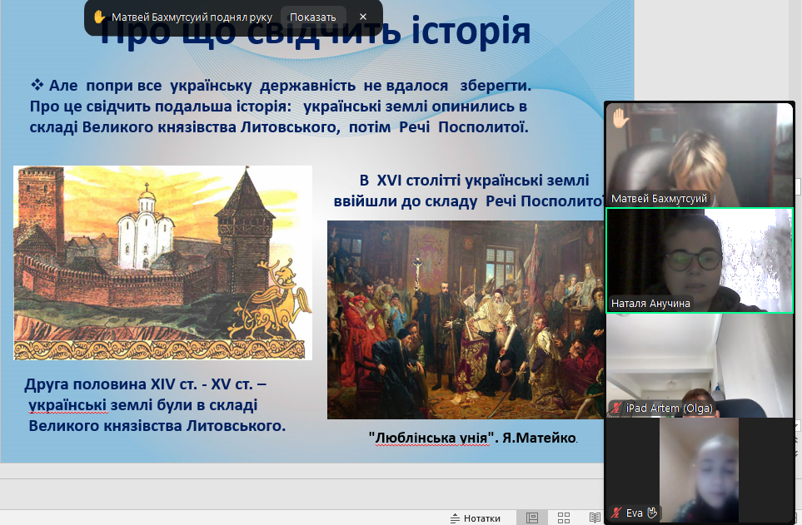This screenshot has height=525, width=802.
Task: Switch to Normal view in PowerPoint status bar
Action: coord(532,518)
